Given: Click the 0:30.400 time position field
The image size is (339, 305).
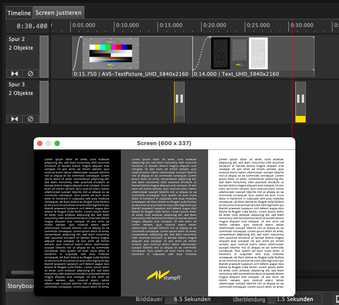Looking at the screenshot, I should pyautogui.click(x=32, y=26).
